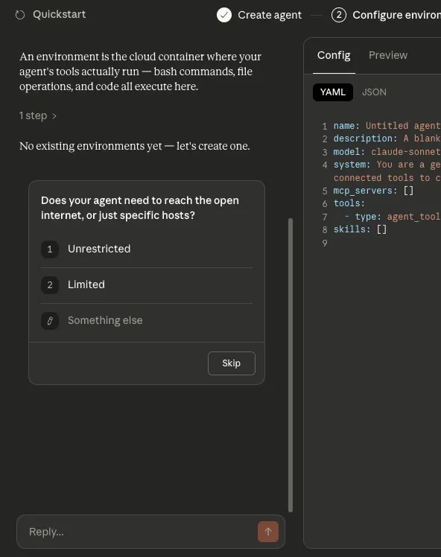This screenshot has height=557, width=441.
Task: Click the Skip button
Action: click(232, 363)
